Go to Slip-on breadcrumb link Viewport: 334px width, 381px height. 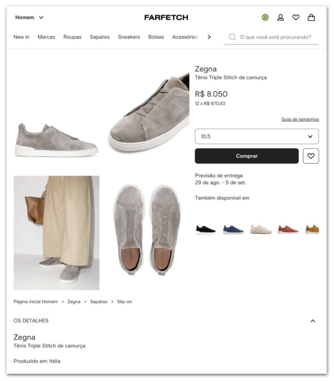coord(125,302)
